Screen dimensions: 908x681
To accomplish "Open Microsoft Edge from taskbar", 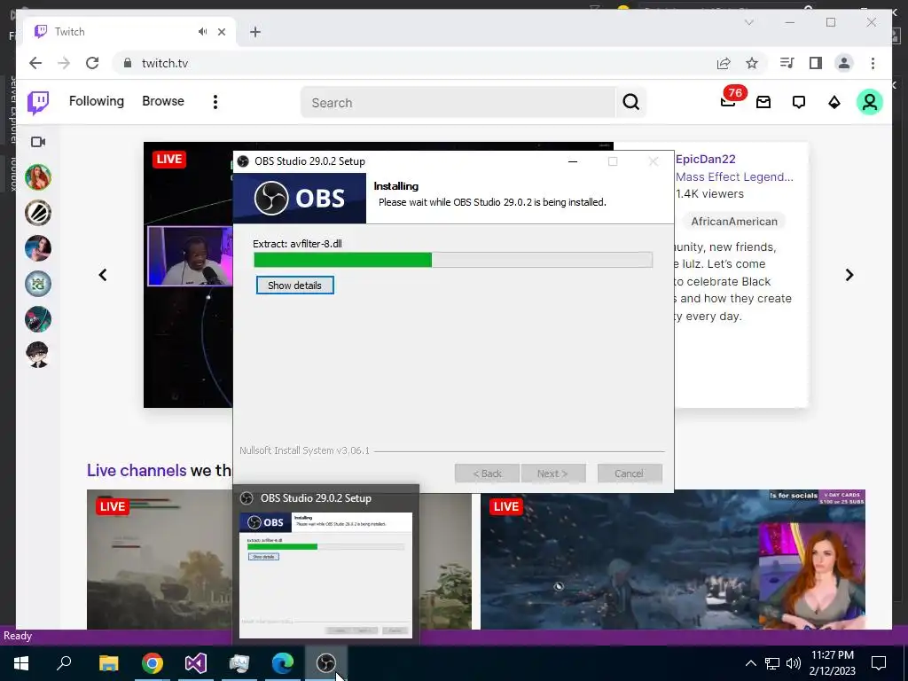I will pos(283,663).
